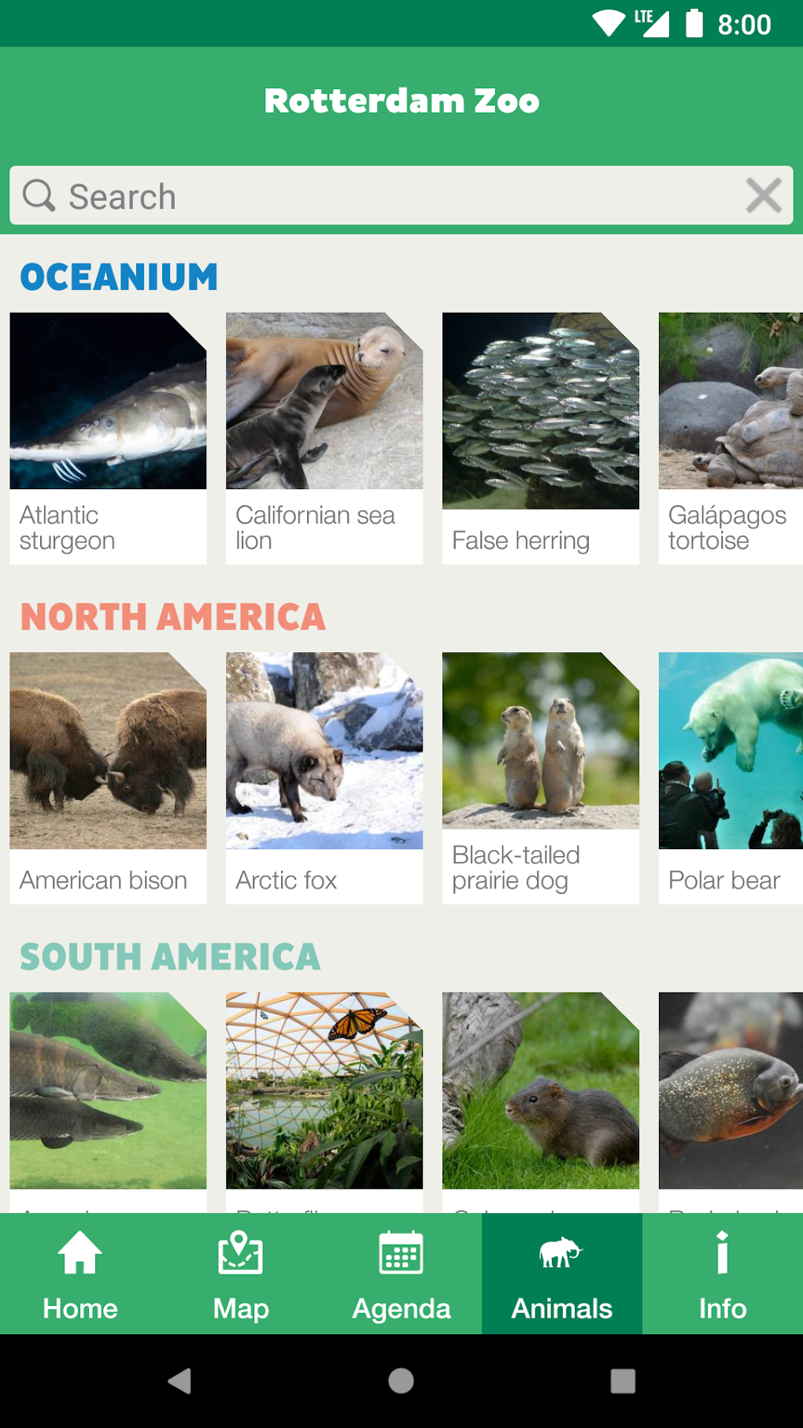Open the Galápagos tortoise card

point(731,438)
